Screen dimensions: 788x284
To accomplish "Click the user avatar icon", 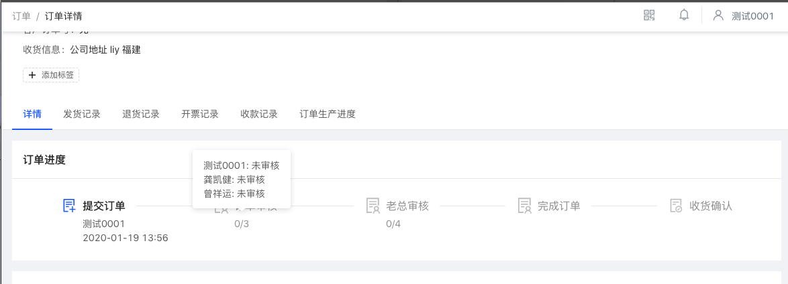I will 718,15.
